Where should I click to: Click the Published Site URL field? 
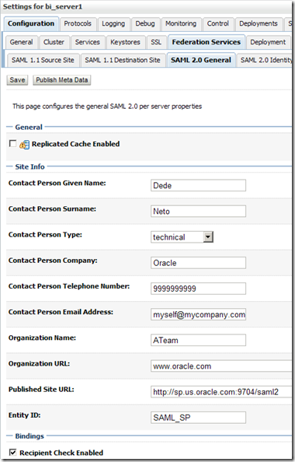pyautogui.click(x=221, y=391)
